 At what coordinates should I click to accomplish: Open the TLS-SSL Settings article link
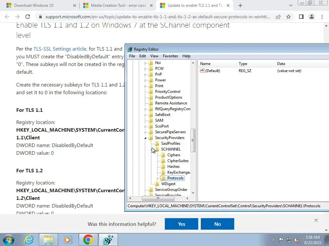[60, 49]
